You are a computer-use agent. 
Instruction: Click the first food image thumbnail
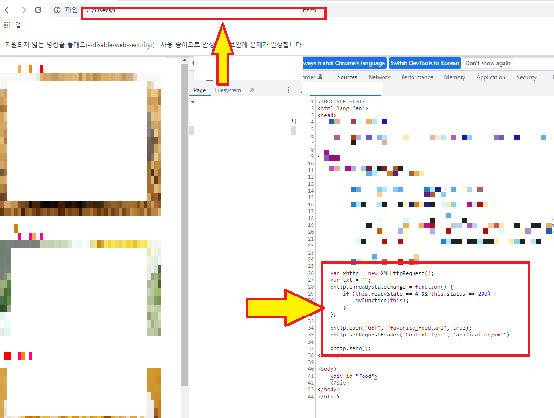coord(81,144)
